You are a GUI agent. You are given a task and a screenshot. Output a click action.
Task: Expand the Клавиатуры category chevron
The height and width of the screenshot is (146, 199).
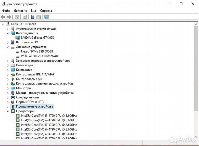pos(8,65)
